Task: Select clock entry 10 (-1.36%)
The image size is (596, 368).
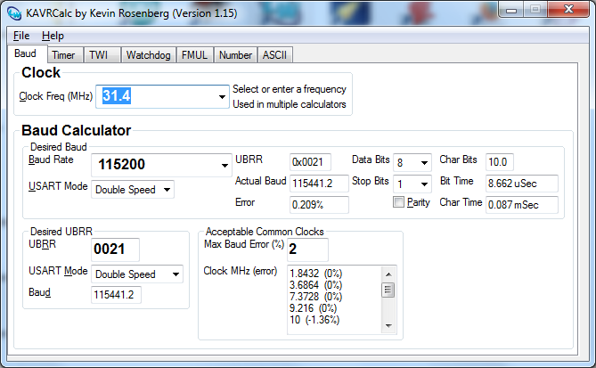Action: coord(314,320)
